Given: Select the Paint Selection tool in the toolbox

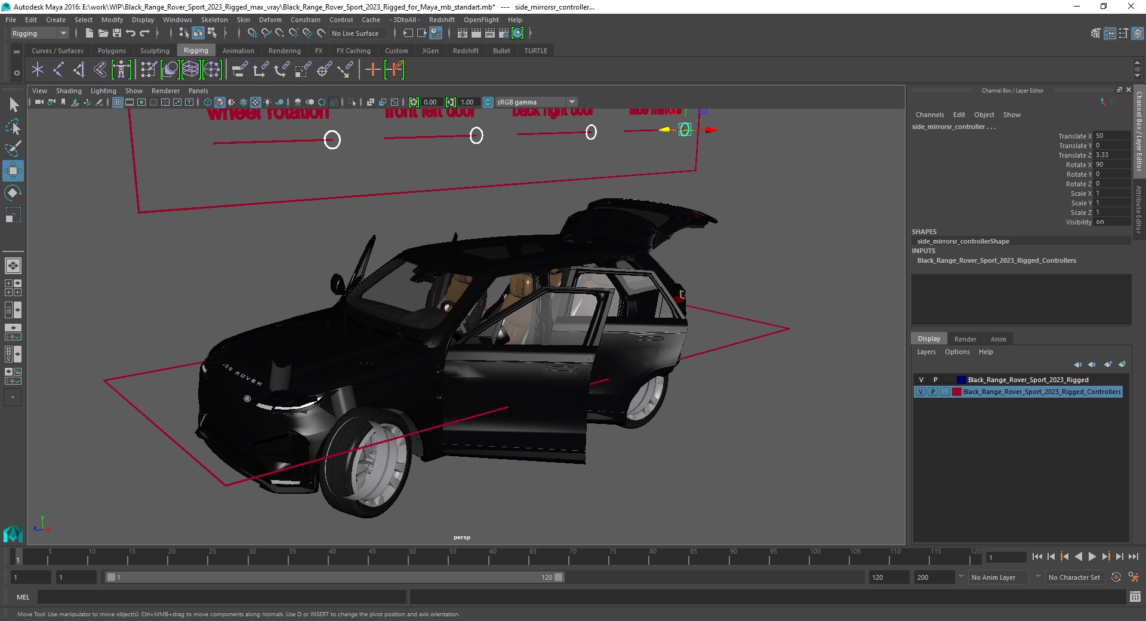Looking at the screenshot, I should pos(13,149).
